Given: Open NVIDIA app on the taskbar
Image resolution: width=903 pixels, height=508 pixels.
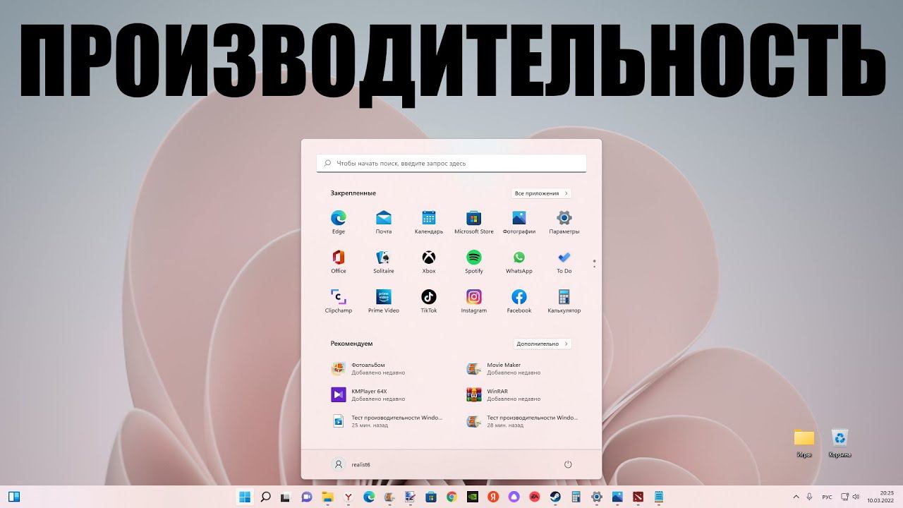Looking at the screenshot, I should (x=473, y=497).
